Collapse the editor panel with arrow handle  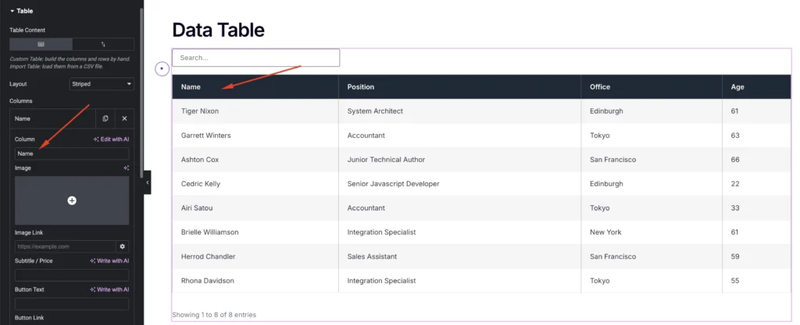click(147, 182)
